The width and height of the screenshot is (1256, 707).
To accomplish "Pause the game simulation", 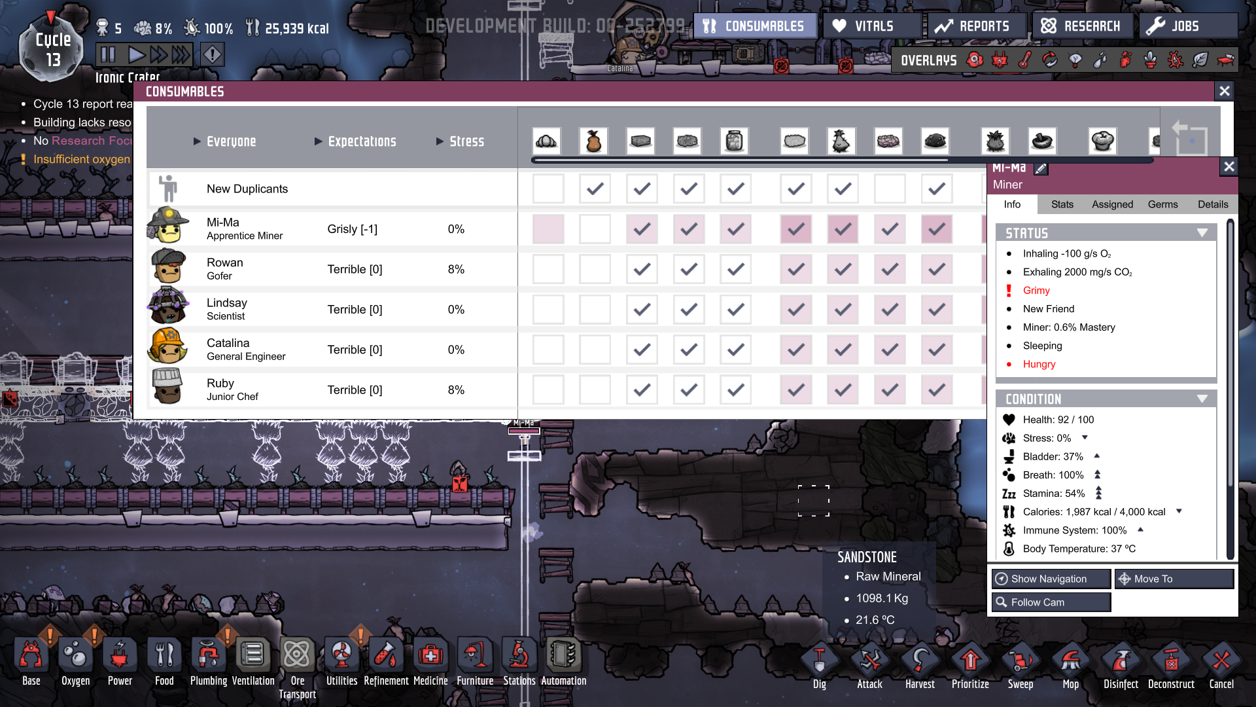I will [x=108, y=55].
